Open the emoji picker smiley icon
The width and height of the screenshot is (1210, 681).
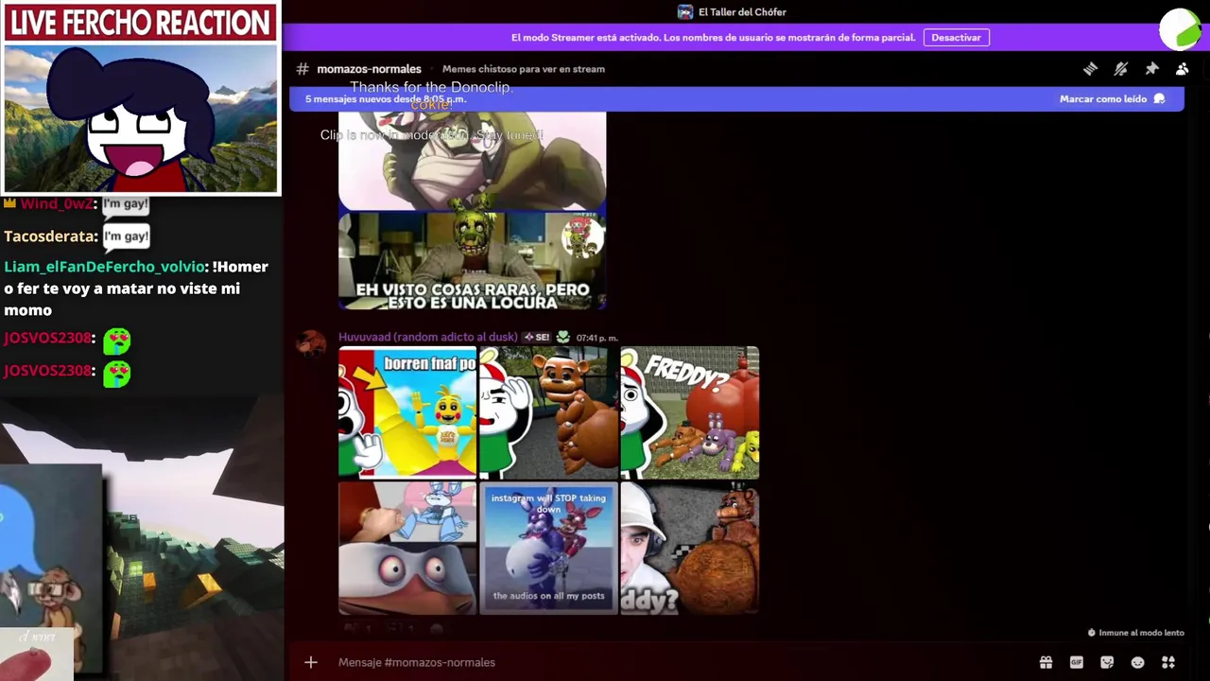[1137, 662]
